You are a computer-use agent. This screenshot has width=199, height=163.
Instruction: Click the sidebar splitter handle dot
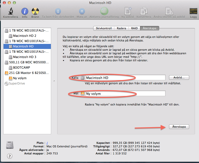click(x=54, y=81)
